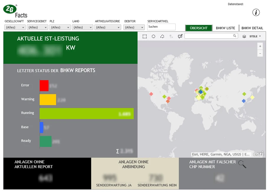Click the magnifying glass beside falscher CHP Nummer
This screenshot has width=270, height=192.
242,164
